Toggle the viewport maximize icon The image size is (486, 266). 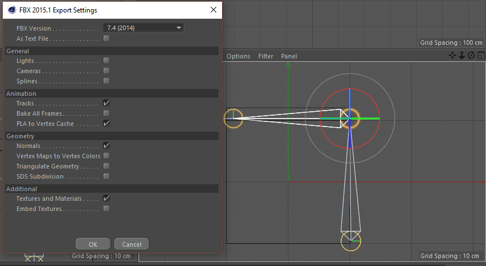click(x=481, y=56)
